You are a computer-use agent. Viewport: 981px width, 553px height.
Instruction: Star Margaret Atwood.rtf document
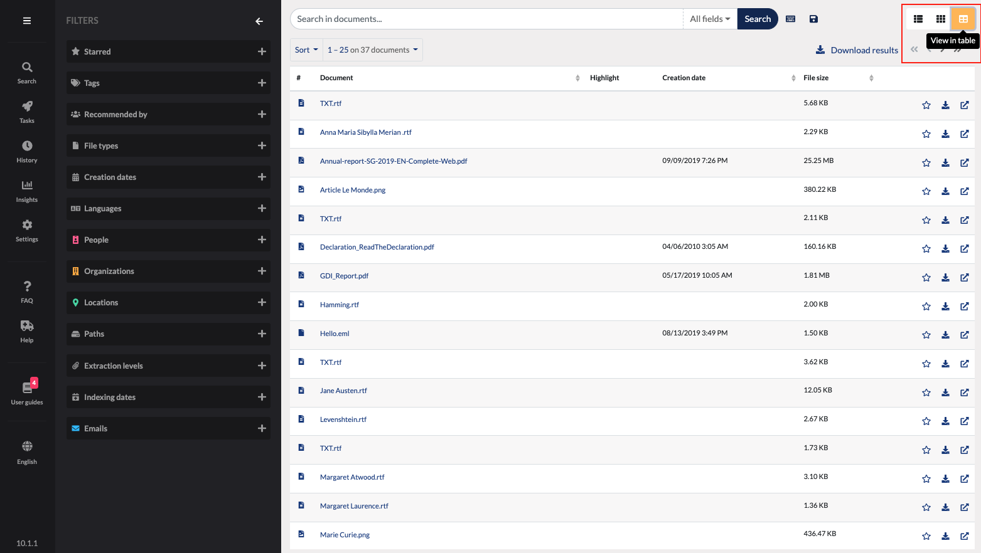(x=926, y=479)
